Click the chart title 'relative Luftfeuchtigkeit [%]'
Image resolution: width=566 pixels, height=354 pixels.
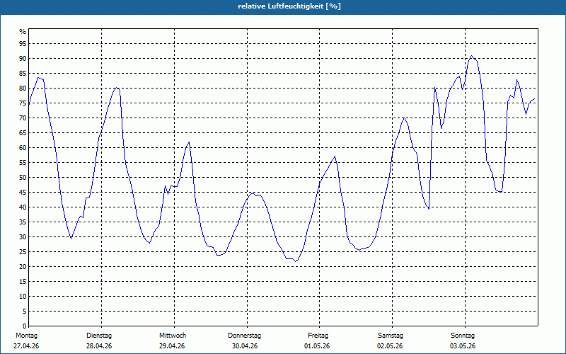(289, 6)
